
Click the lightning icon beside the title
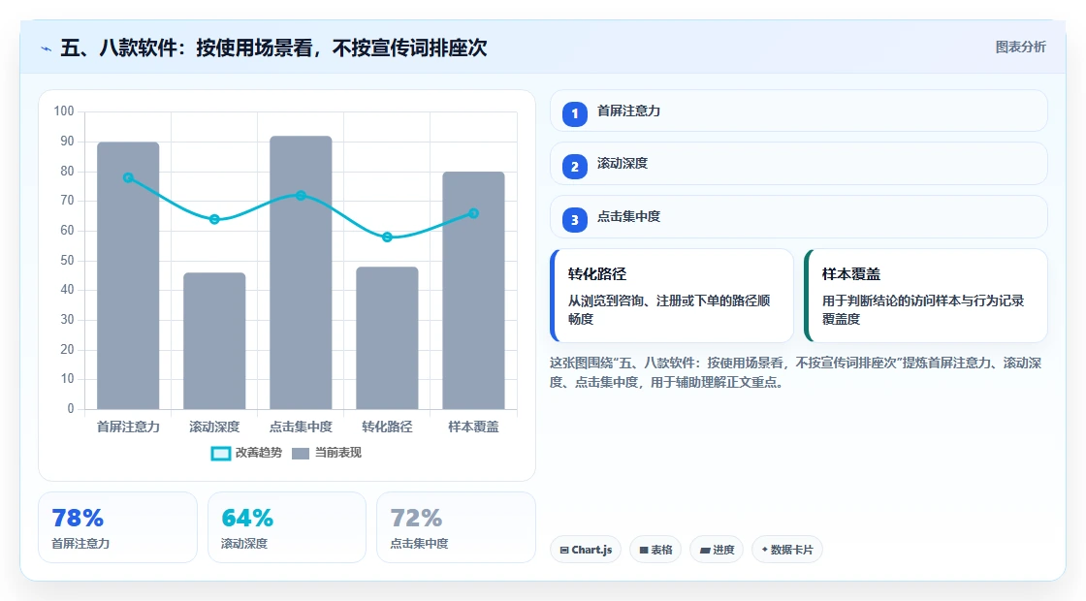click(46, 49)
